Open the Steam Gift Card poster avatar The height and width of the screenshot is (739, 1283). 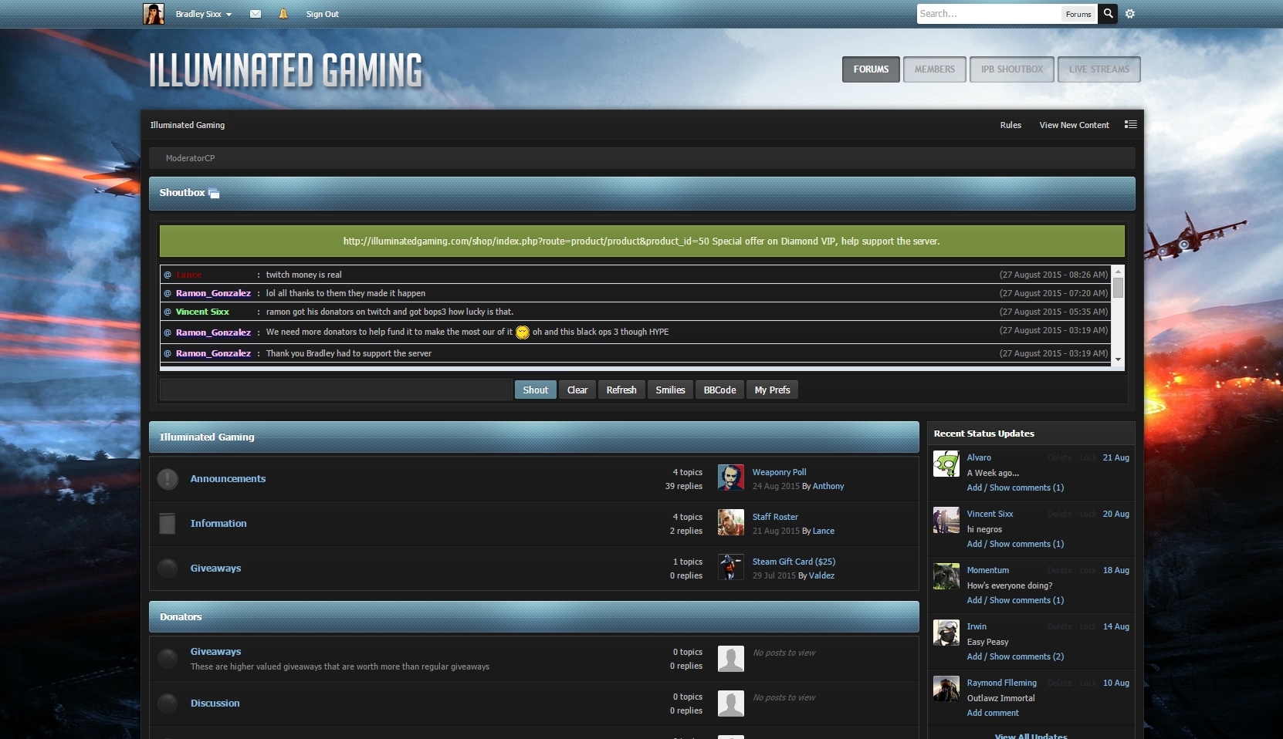tap(731, 567)
